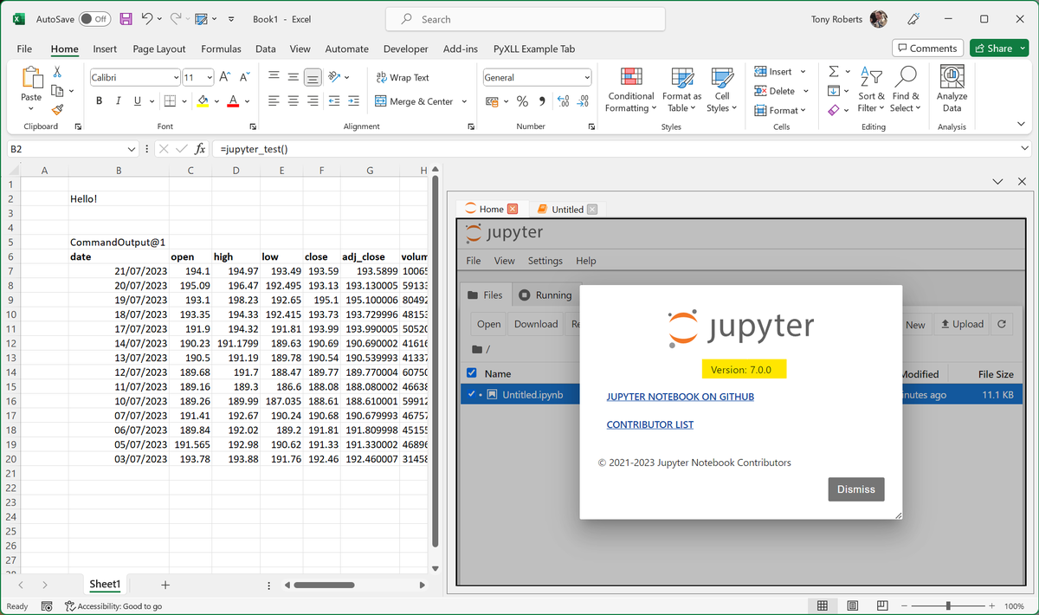Click Normal view icon in status bar
The width and height of the screenshot is (1039, 615).
tap(823, 606)
